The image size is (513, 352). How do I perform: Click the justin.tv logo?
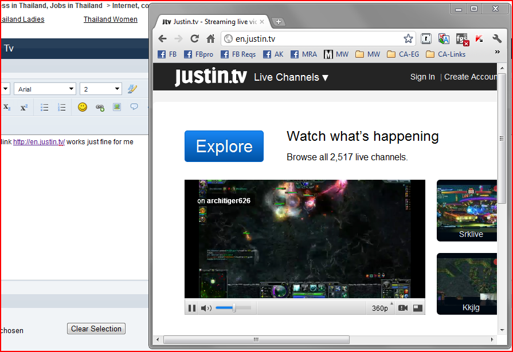[210, 77]
